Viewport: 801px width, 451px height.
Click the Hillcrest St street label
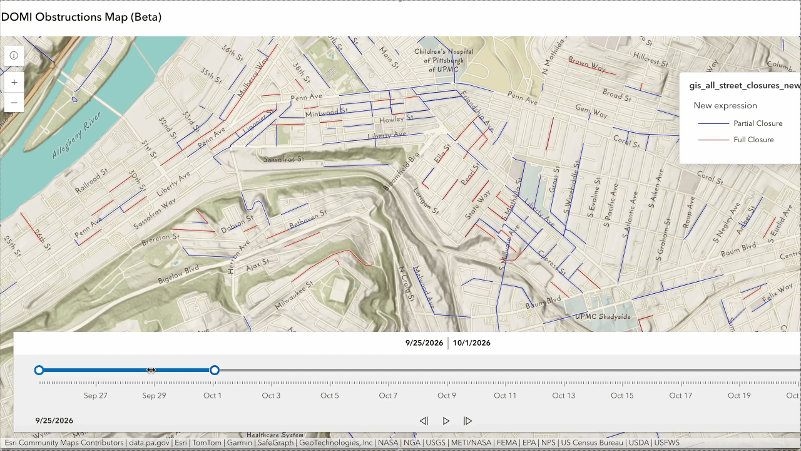(651, 58)
